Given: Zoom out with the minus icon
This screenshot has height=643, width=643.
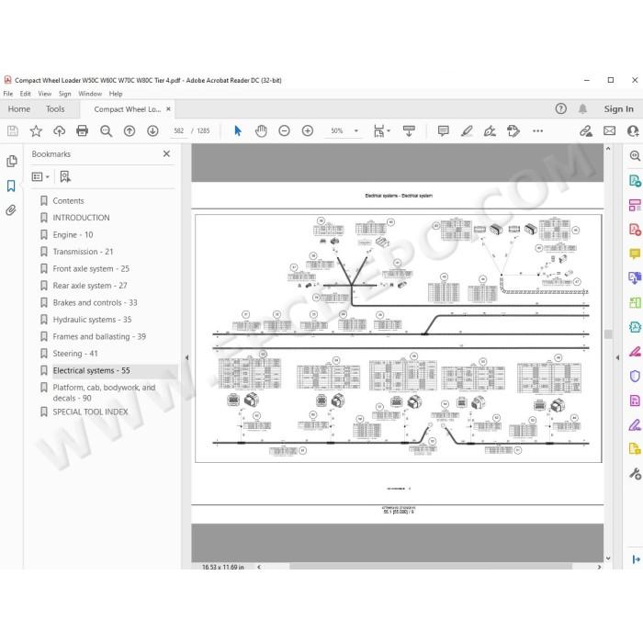Looking at the screenshot, I should tap(284, 130).
